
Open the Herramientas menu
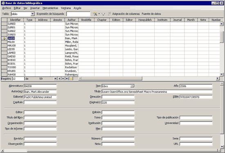point(50,8)
